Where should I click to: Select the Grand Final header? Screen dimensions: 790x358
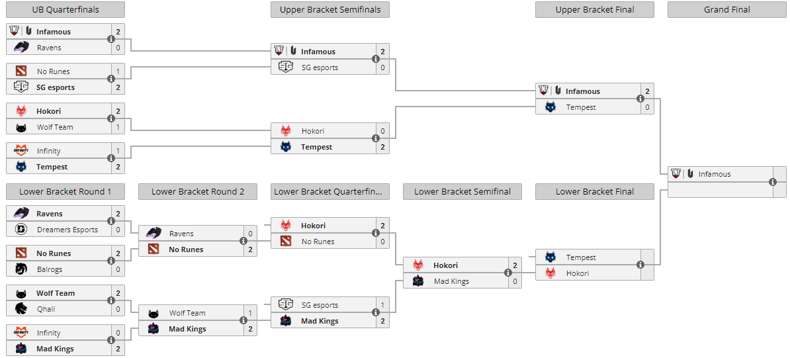click(727, 9)
